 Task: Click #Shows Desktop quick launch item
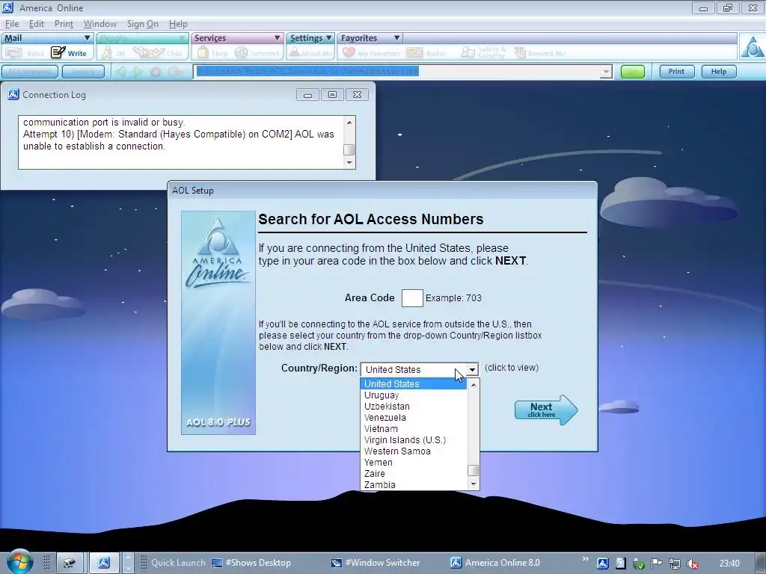[x=251, y=563]
